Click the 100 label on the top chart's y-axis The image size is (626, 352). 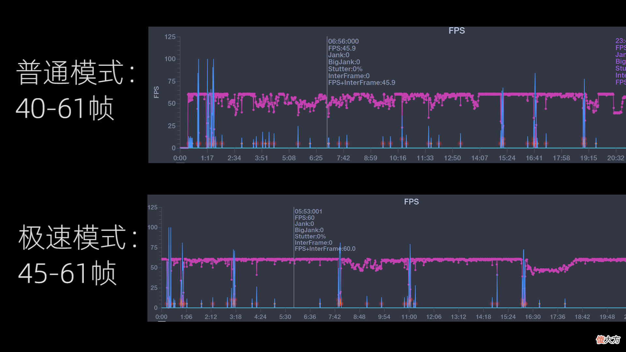[x=170, y=59]
